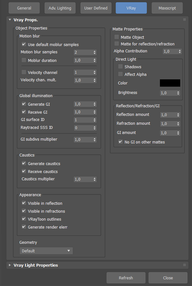Image resolution: width=192 pixels, height=286 pixels.
Task: Click the Caustics multiplier spinner arrows
Action: click(94, 179)
